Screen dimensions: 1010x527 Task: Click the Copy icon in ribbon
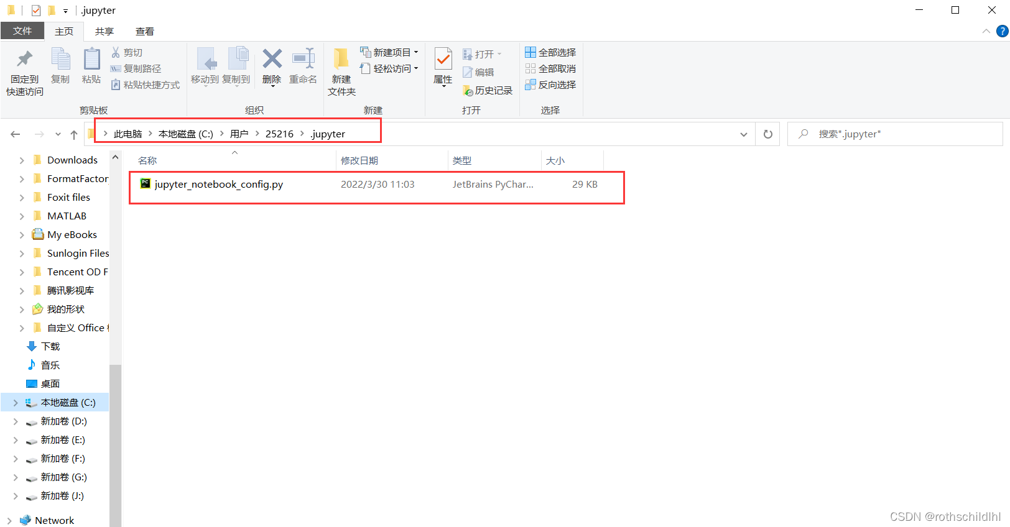(x=60, y=60)
